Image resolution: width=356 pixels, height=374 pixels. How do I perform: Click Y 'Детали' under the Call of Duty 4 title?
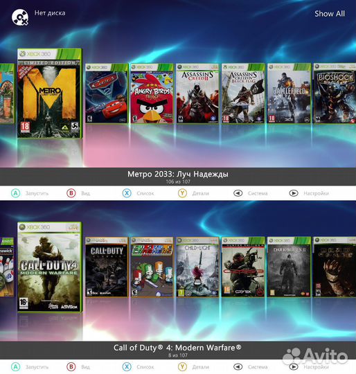coord(193,367)
